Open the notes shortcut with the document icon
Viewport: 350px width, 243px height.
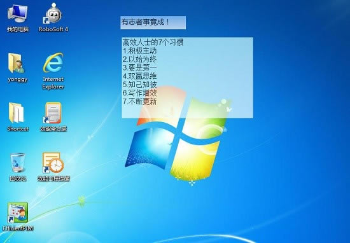[53, 117]
